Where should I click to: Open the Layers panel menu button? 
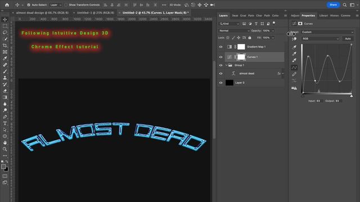[x=285, y=16]
